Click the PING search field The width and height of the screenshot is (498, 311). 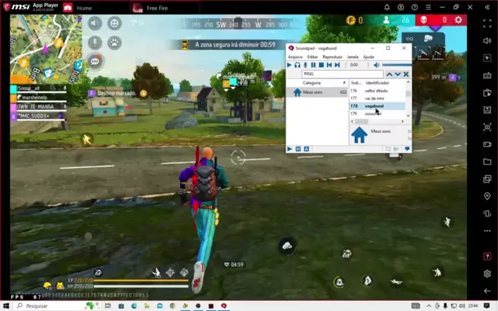click(x=341, y=74)
